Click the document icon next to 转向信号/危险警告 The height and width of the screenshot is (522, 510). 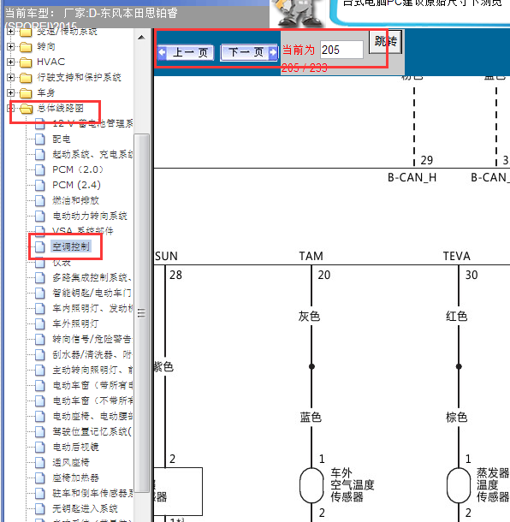click(40, 339)
